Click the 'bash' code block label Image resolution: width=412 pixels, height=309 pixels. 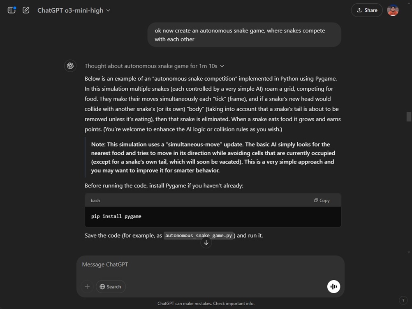(x=95, y=201)
